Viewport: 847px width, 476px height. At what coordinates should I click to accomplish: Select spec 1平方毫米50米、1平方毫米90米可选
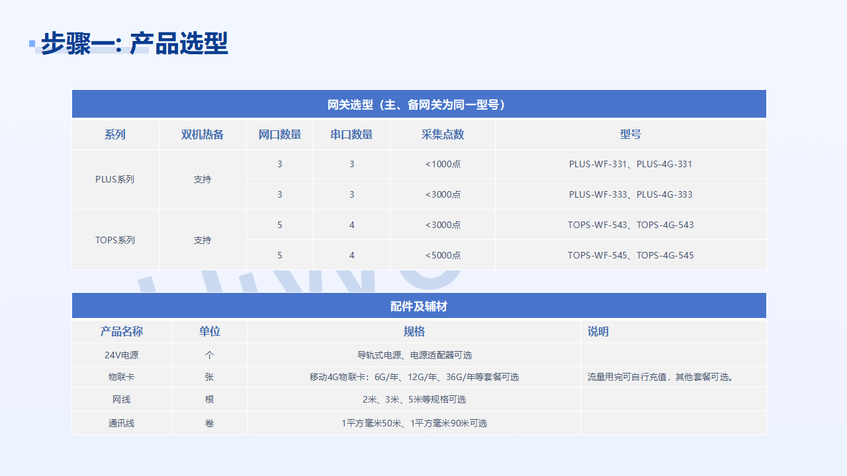(x=414, y=423)
